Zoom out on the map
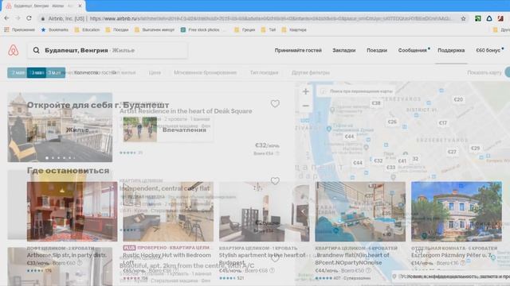The width and height of the screenshot is (510, 286). tap(305, 106)
